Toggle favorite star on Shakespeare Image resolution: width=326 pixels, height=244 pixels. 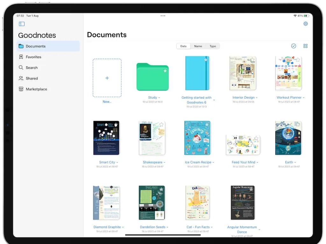pyautogui.click(x=161, y=125)
